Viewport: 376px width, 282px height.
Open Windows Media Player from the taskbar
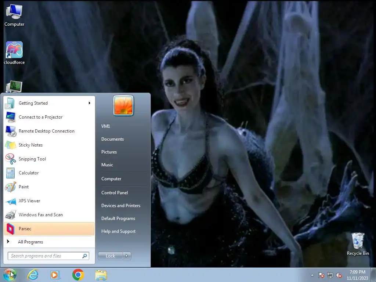(55, 275)
